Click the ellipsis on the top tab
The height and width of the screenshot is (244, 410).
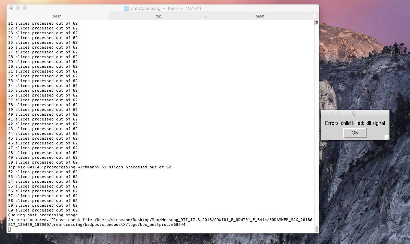click(x=205, y=17)
